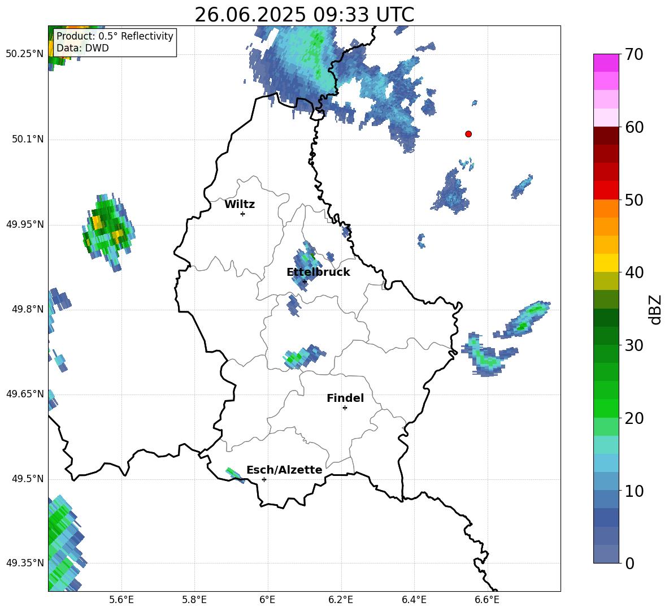Click the 30 tick on the colorbar
Screen dimensions: 669x611
pos(634,345)
